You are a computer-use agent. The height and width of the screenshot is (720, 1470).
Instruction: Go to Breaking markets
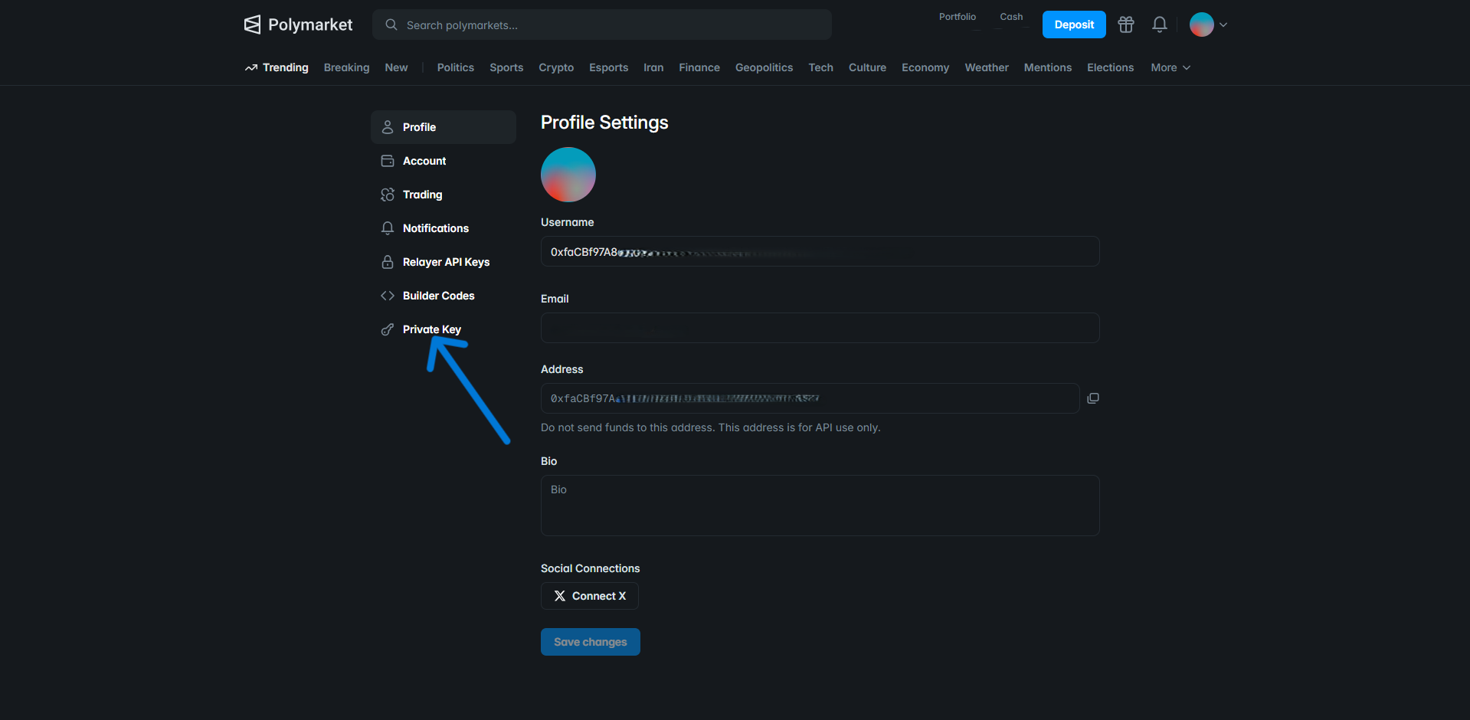(x=346, y=67)
